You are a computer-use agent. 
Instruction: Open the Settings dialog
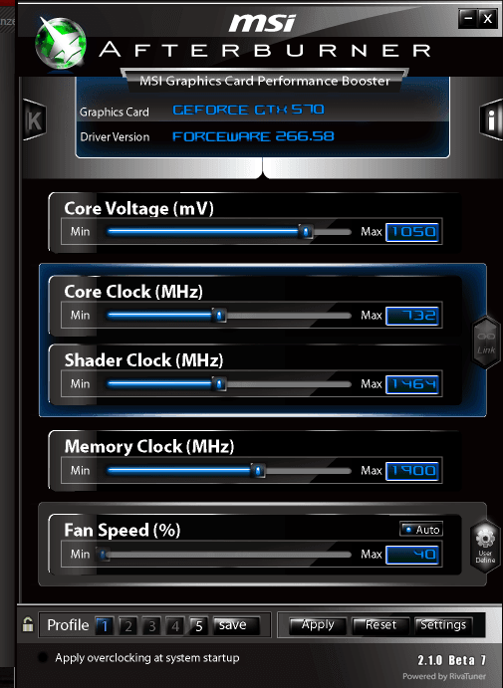(x=443, y=625)
